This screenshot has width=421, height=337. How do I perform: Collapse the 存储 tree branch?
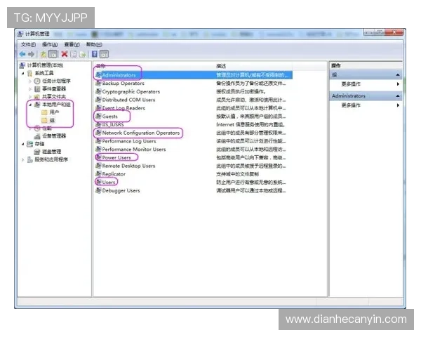[23, 144]
